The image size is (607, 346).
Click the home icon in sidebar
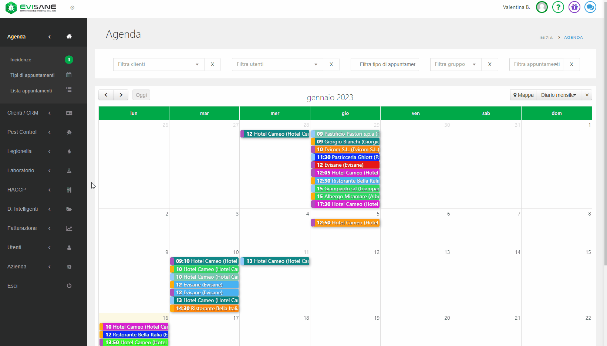pyautogui.click(x=69, y=36)
